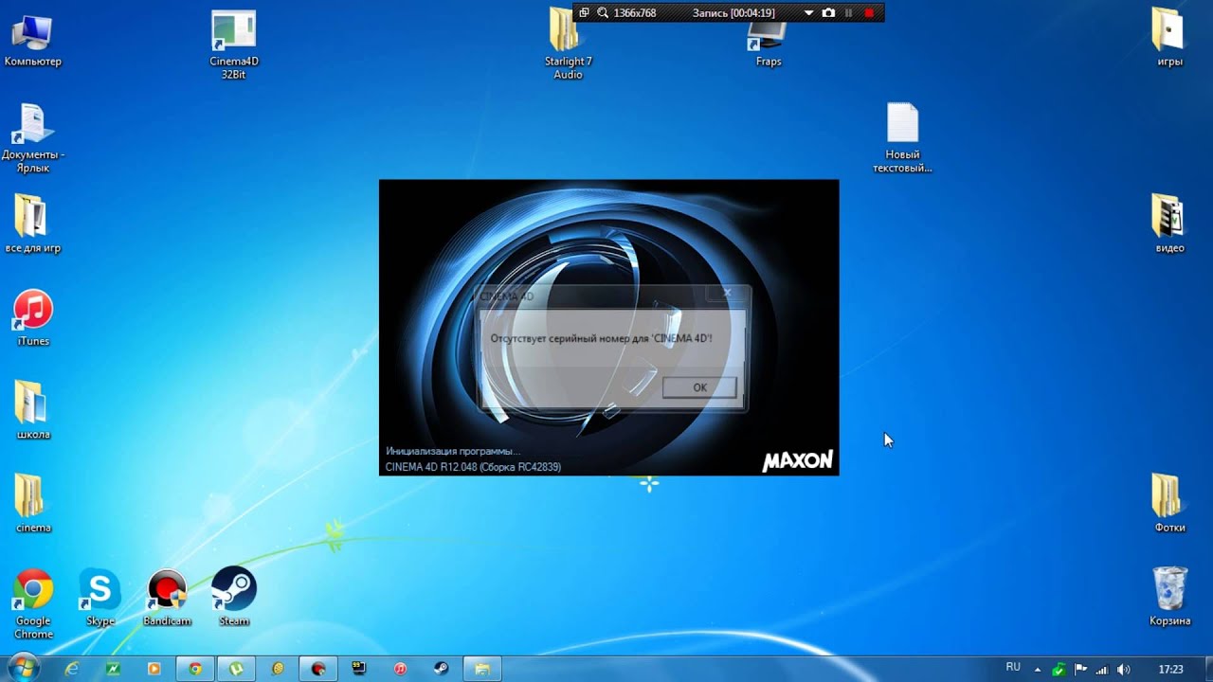The height and width of the screenshot is (682, 1213).
Task: Select the cinema folder on desktop
Action: [33, 504]
